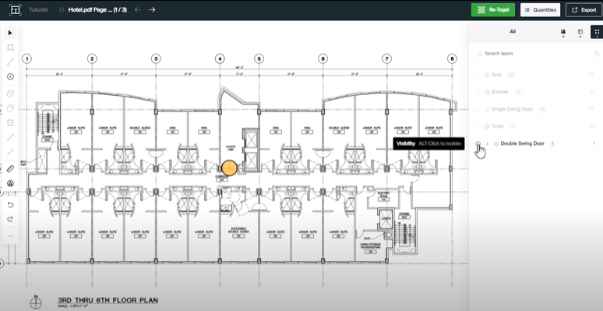Go to the next PDF page
The width and height of the screenshot is (603, 311).
click(152, 9)
